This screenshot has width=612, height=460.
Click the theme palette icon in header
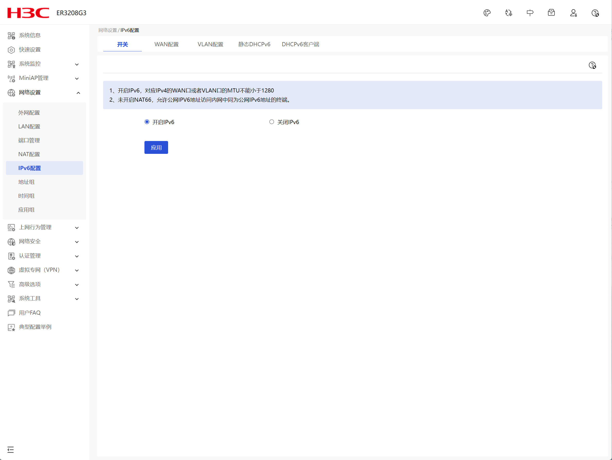[487, 13]
